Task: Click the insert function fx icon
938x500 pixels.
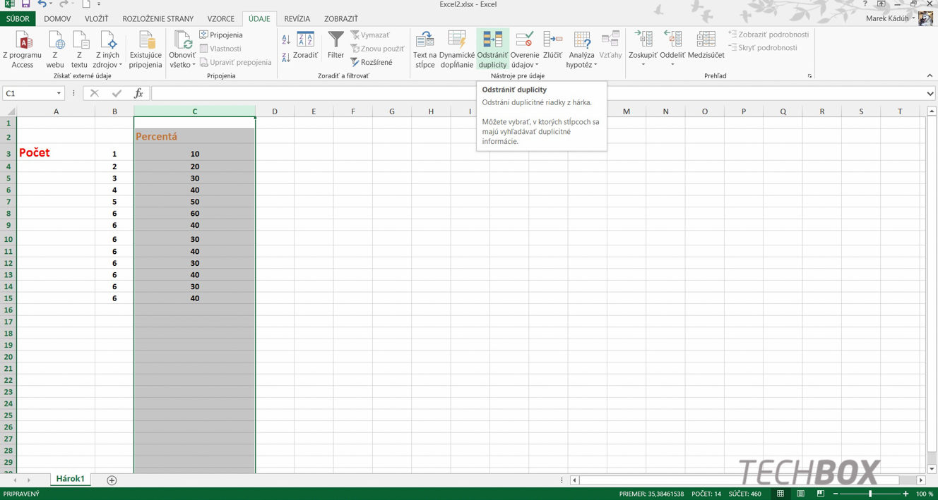Action: [x=138, y=93]
